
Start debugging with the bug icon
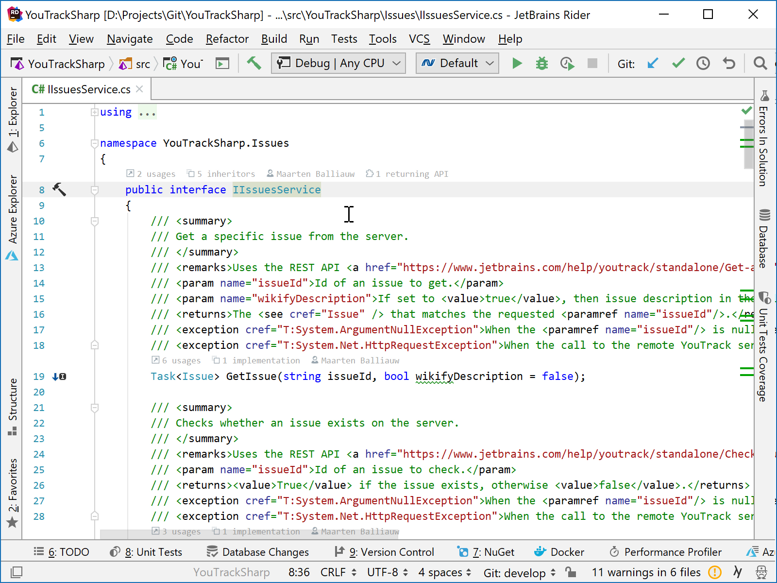[x=542, y=63]
